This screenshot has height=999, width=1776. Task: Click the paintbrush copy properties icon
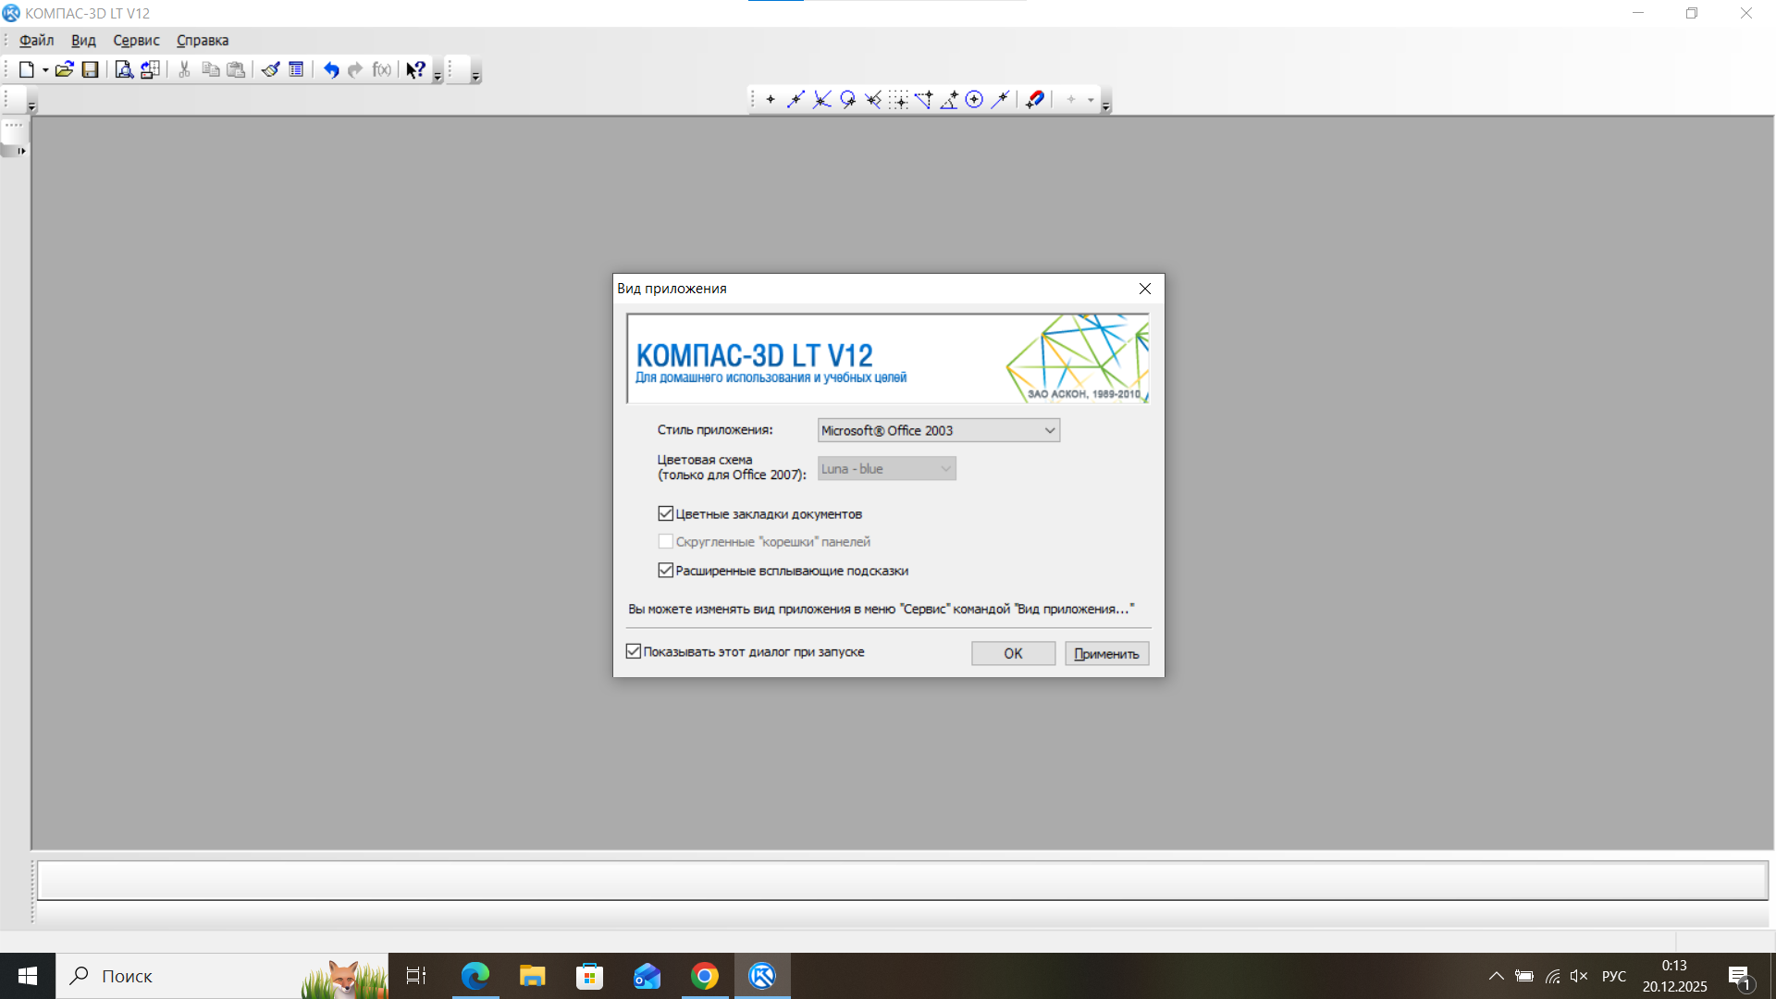pyautogui.click(x=270, y=69)
